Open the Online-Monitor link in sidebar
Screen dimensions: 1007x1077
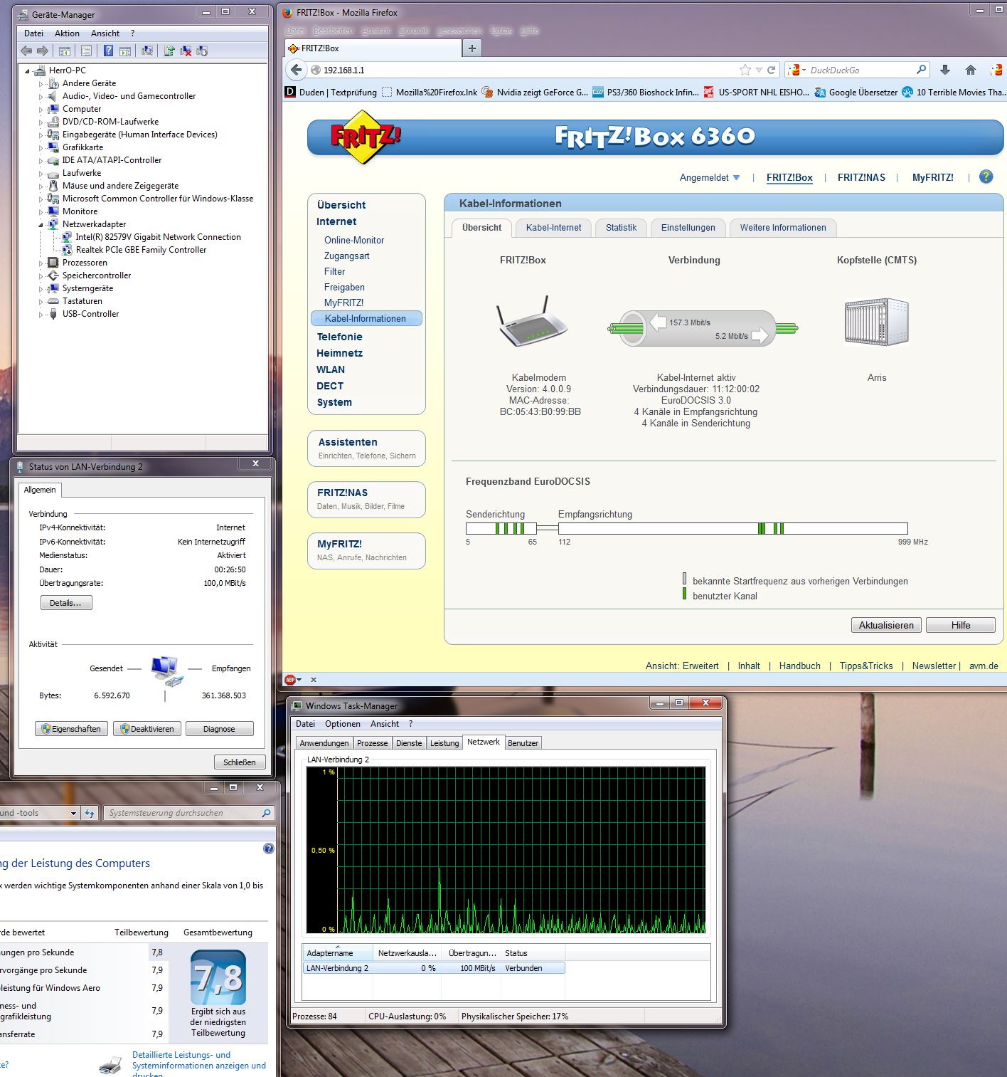[354, 240]
